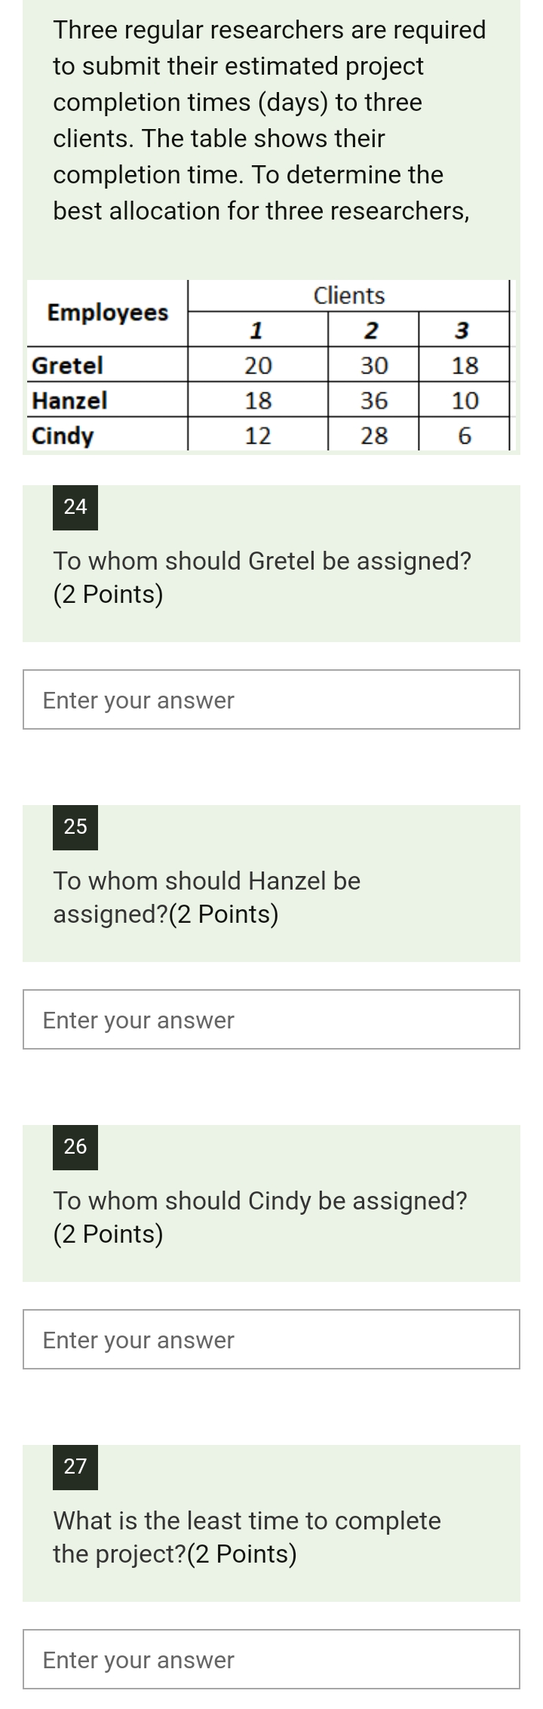Click the answer field for question 25
Image resolution: width=543 pixels, height=1709 pixels.
[x=271, y=1019]
